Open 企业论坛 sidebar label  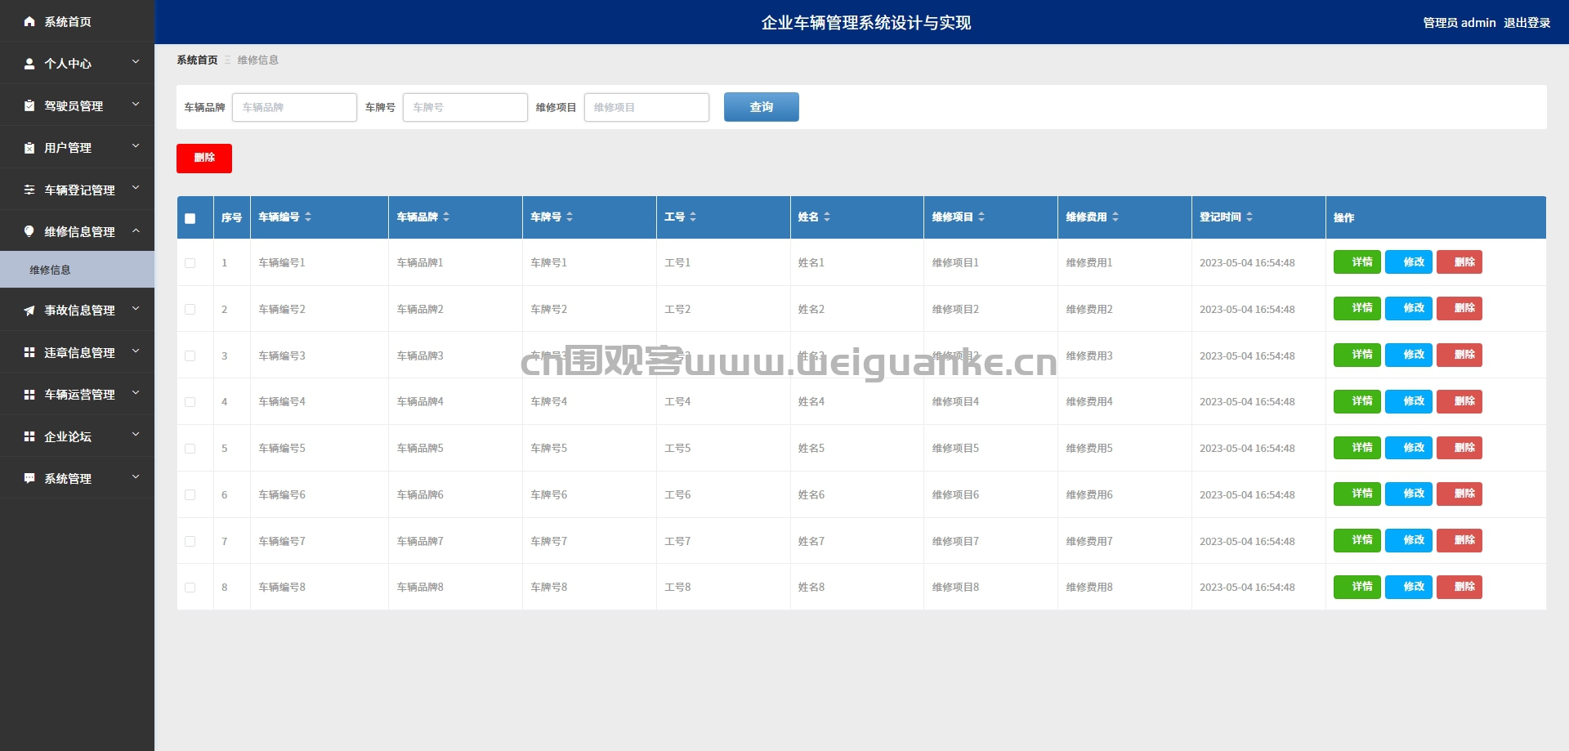(x=68, y=437)
